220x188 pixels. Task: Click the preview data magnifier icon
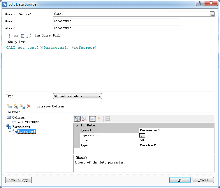[x=22, y=36]
